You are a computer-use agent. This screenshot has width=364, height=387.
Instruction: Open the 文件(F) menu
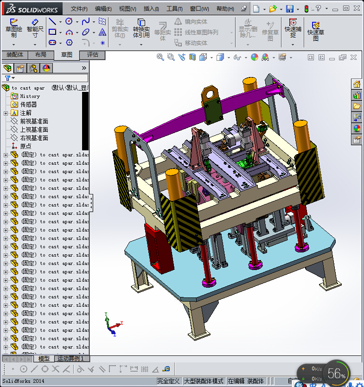(79, 9)
